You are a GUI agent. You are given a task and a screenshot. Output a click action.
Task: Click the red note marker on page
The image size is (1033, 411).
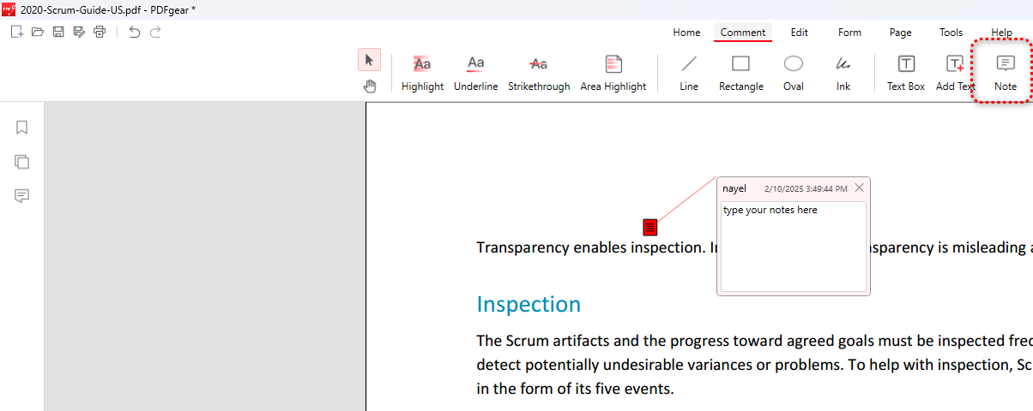pyautogui.click(x=650, y=227)
